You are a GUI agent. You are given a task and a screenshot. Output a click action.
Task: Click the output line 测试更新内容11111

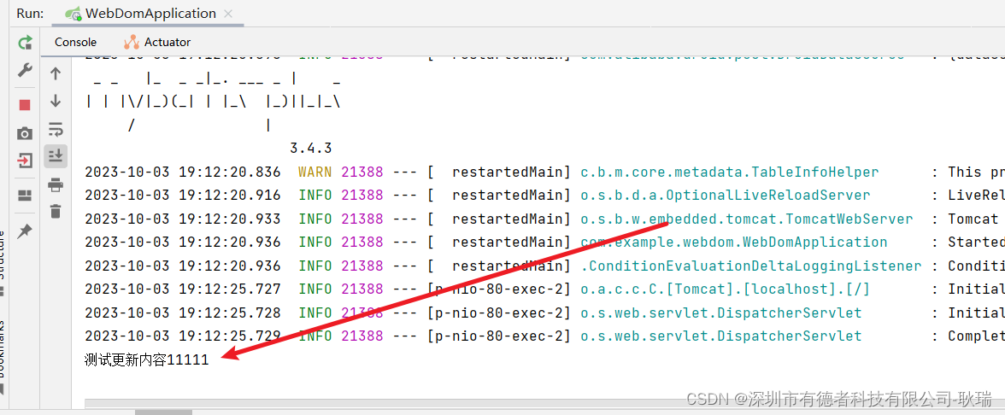(147, 360)
